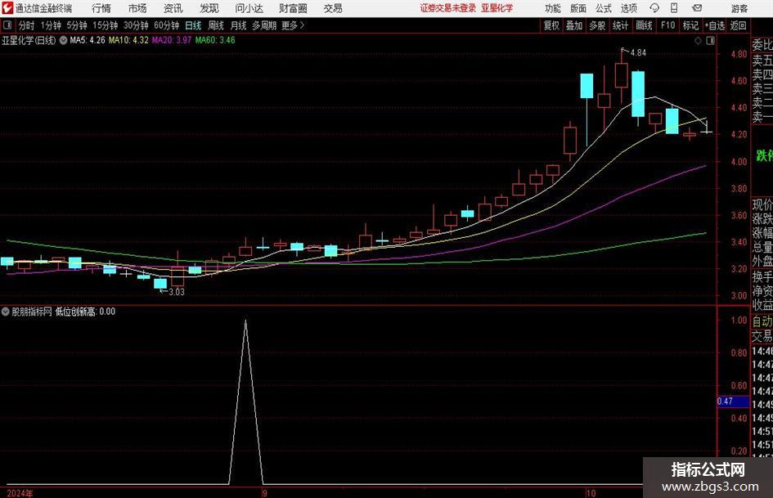
Task: Click the month 9 marker on time axis
Action: click(265, 493)
